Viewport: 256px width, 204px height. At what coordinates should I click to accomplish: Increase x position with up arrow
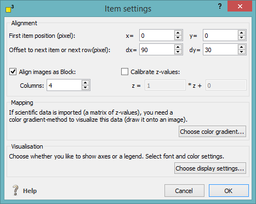tap(178, 33)
